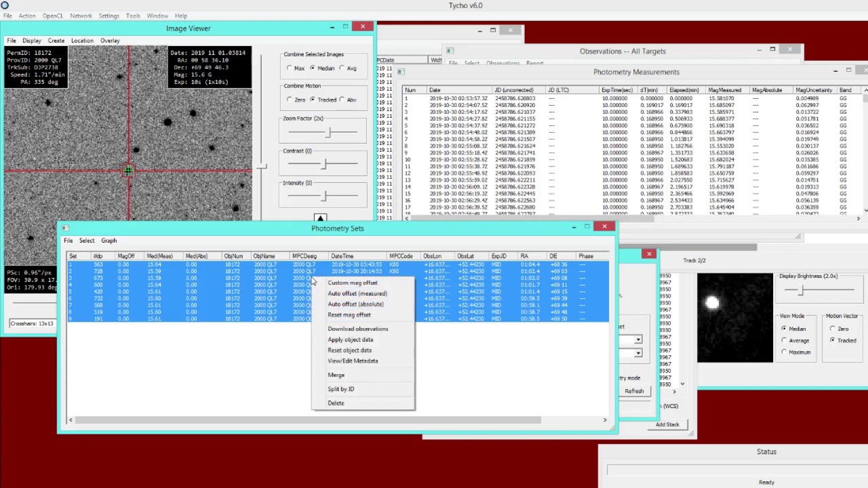
Task: Select Avg in Combine Selected Images
Action: tap(347, 68)
